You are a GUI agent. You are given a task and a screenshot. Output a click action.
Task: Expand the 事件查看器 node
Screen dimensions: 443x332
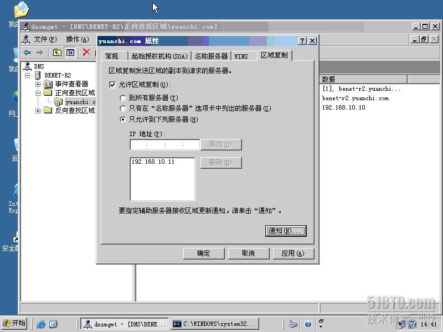(38, 84)
